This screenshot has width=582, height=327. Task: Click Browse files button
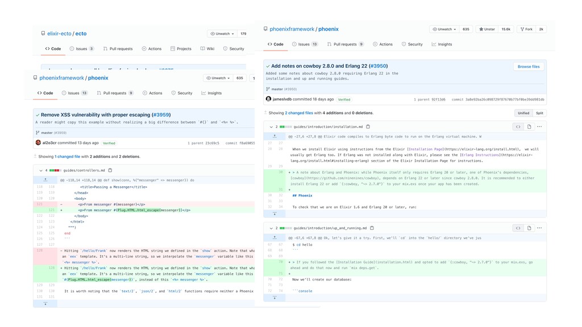(x=529, y=67)
